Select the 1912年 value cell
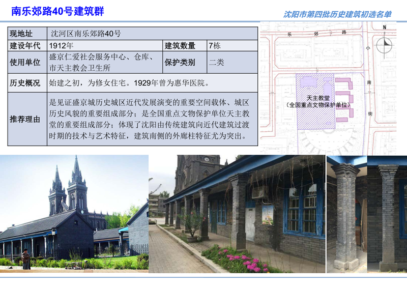The width and height of the screenshot is (407, 288). [x=105, y=46]
